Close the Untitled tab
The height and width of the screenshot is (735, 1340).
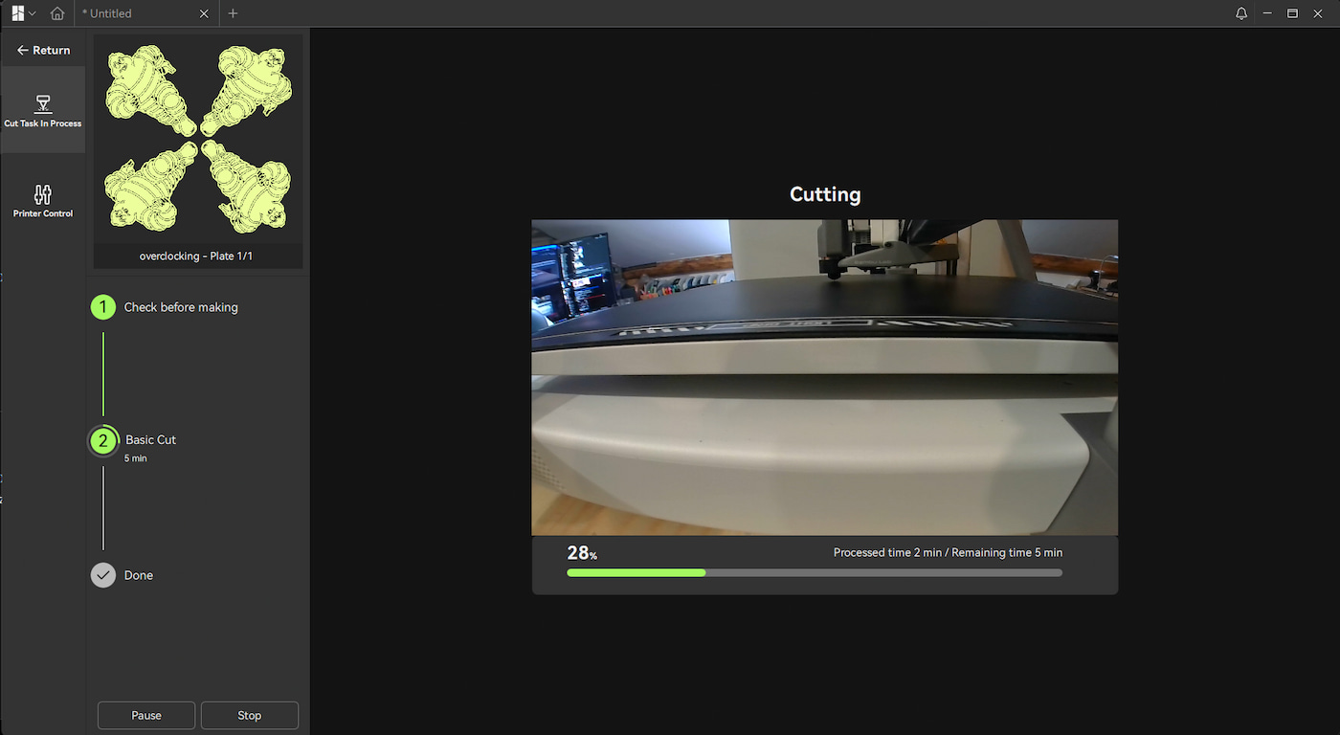[204, 13]
